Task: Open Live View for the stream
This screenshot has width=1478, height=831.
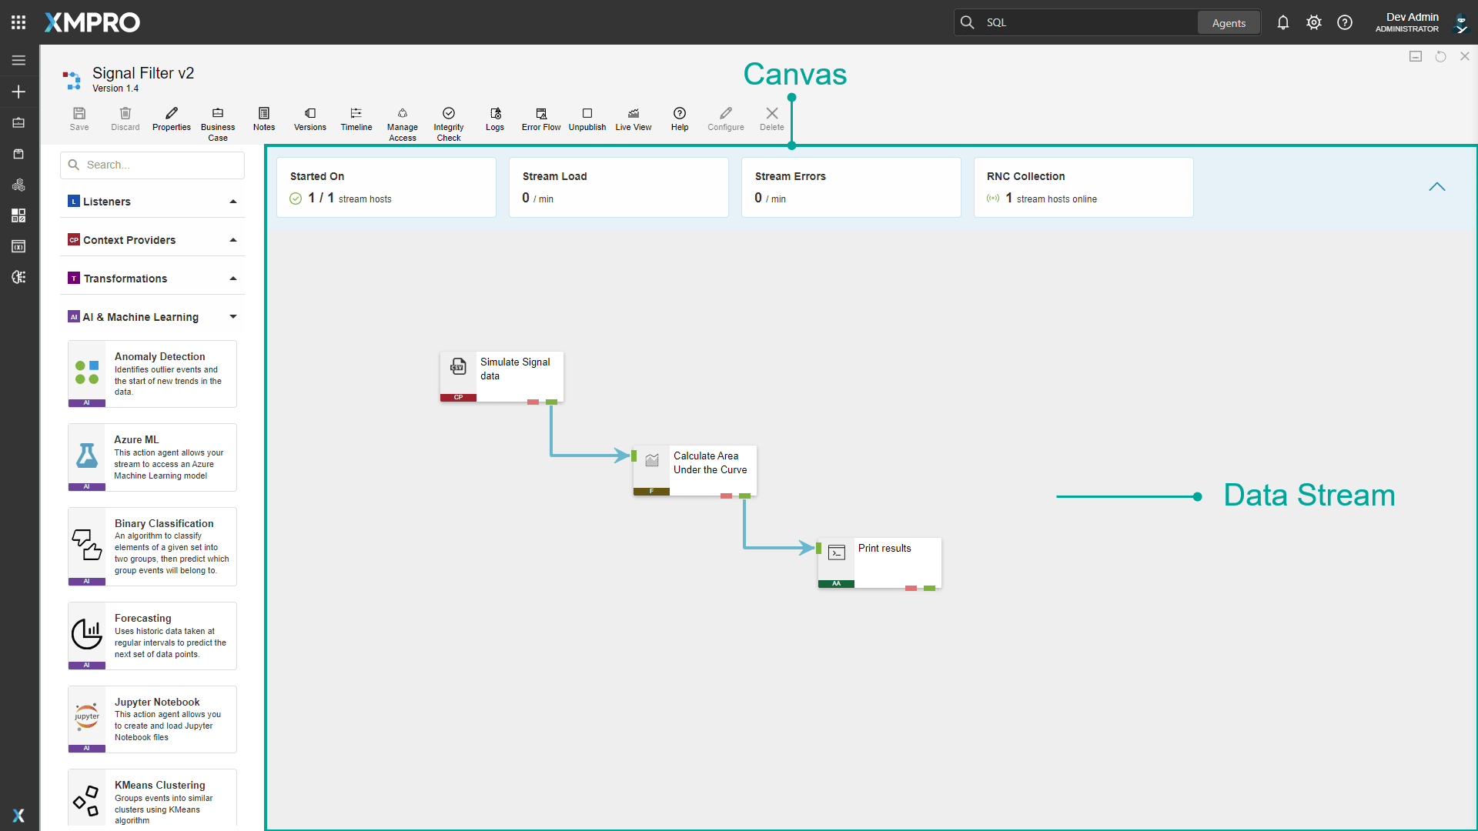Action: (x=633, y=119)
